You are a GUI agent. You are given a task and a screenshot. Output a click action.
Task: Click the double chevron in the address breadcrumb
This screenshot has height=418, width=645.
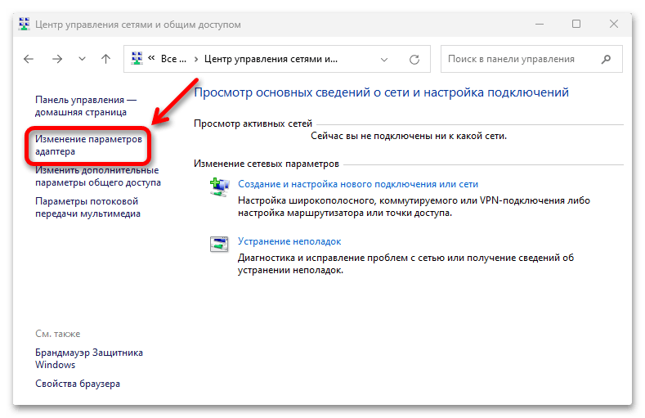(151, 58)
